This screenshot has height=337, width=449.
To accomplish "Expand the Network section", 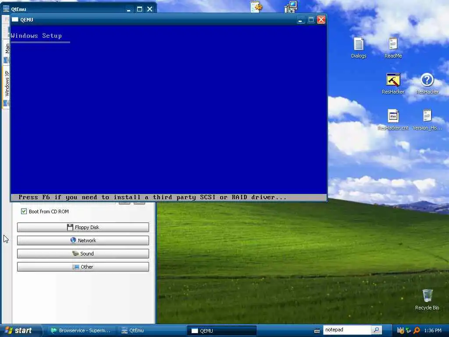I will 83,240.
